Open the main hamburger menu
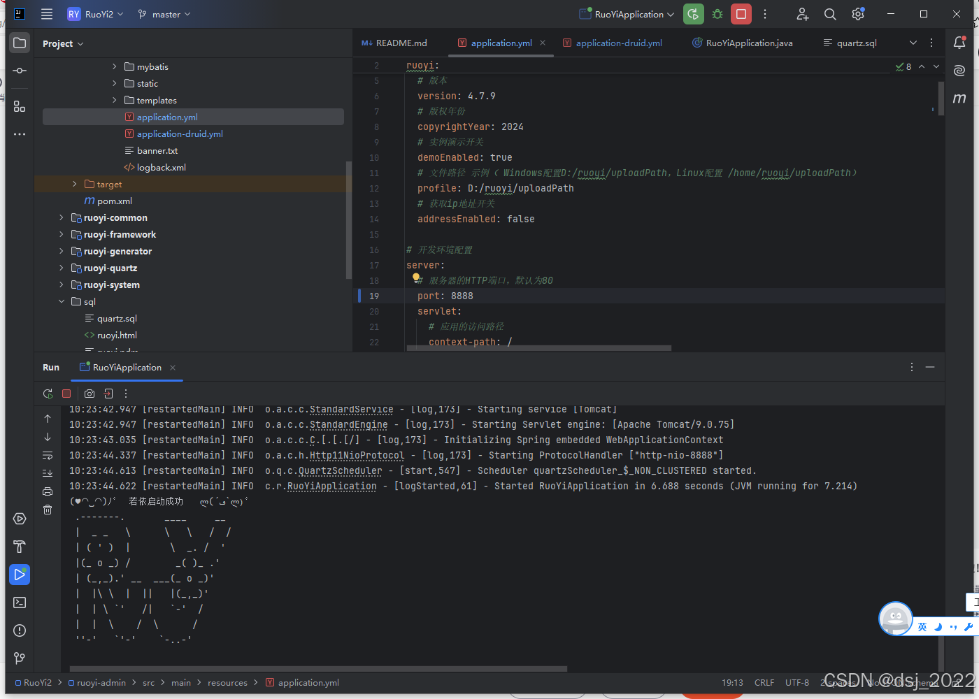979x699 pixels. point(47,14)
